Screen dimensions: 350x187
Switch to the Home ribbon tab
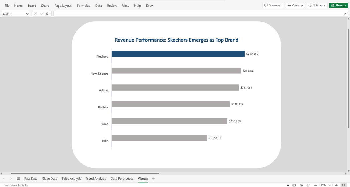18,6
